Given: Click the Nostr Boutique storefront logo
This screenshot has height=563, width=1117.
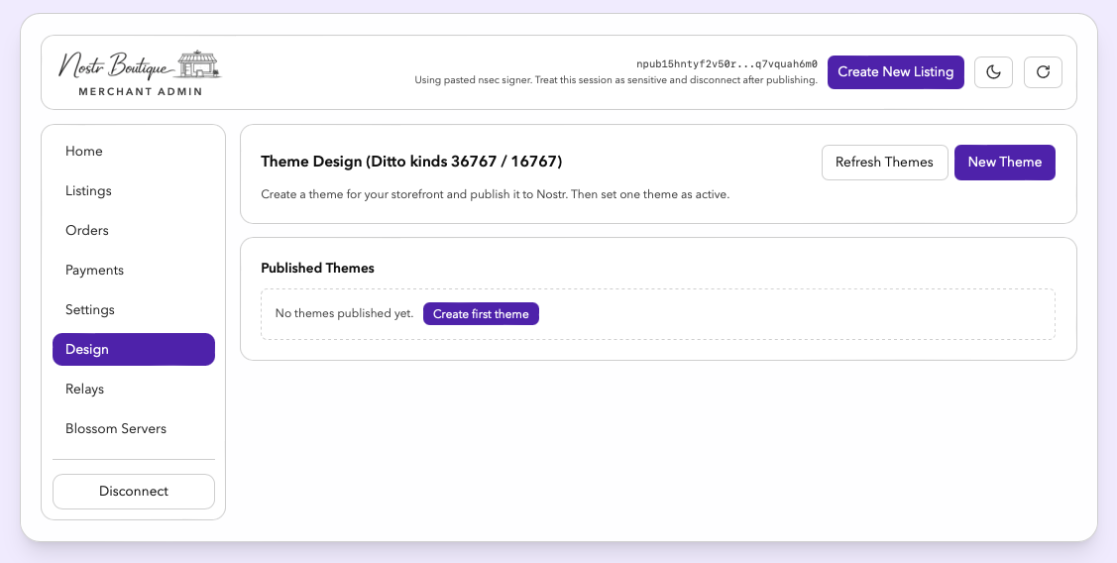Looking at the screenshot, I should tap(140, 65).
